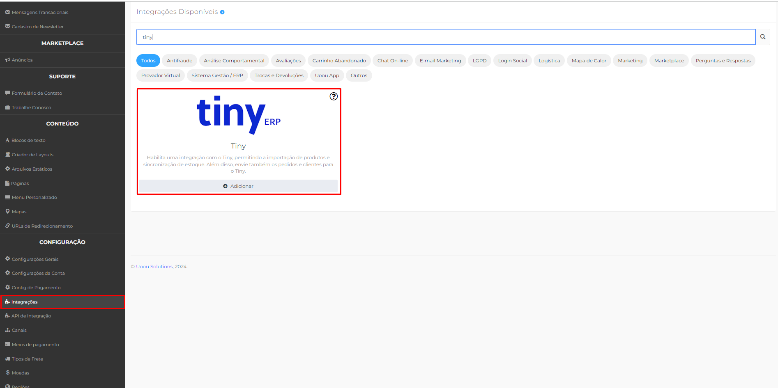
Task: Open Mapas sidebar item
Action: click(62, 212)
